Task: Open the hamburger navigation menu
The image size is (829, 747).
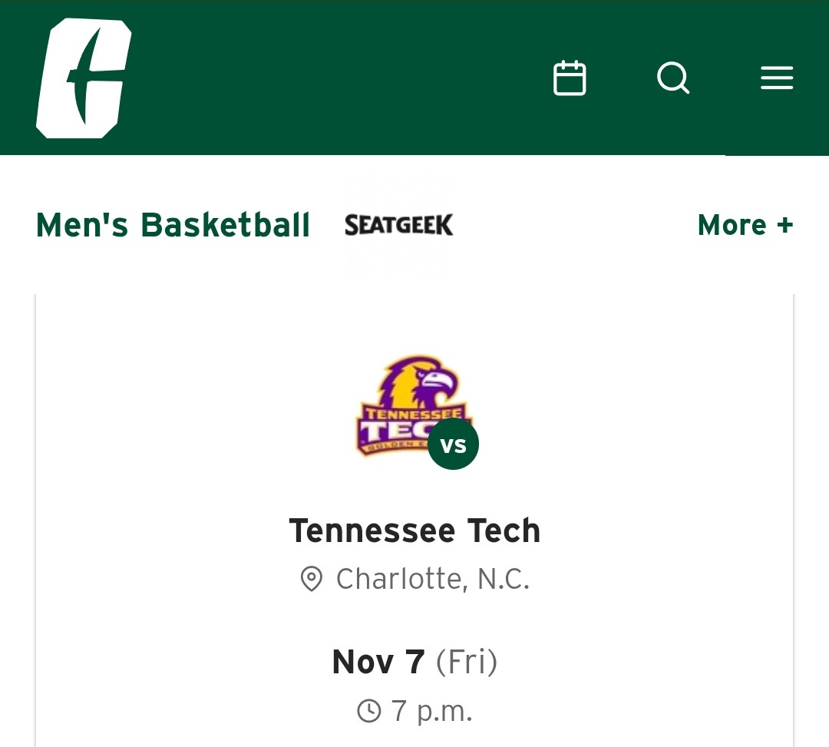Action: 777,78
